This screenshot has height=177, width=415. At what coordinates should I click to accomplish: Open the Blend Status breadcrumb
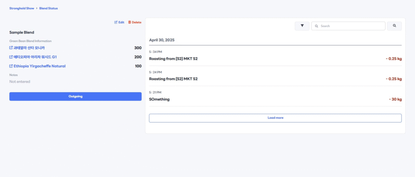[x=49, y=8]
